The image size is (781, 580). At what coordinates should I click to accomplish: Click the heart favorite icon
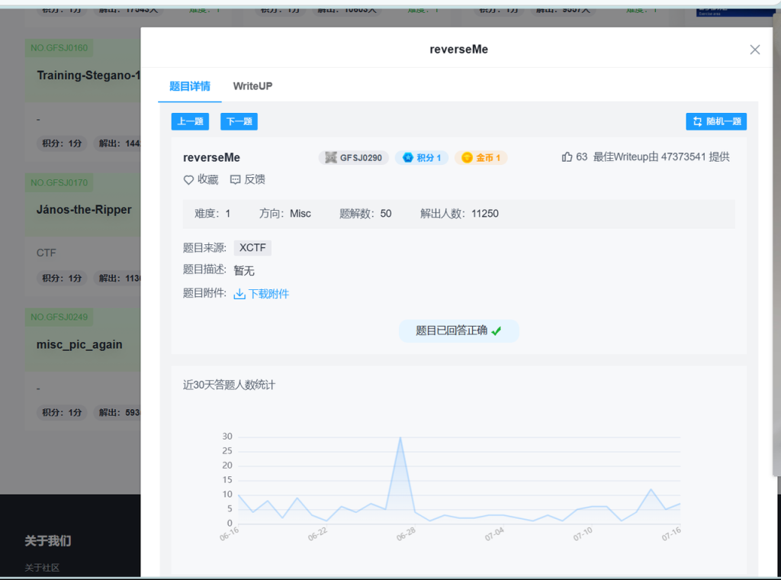188,180
